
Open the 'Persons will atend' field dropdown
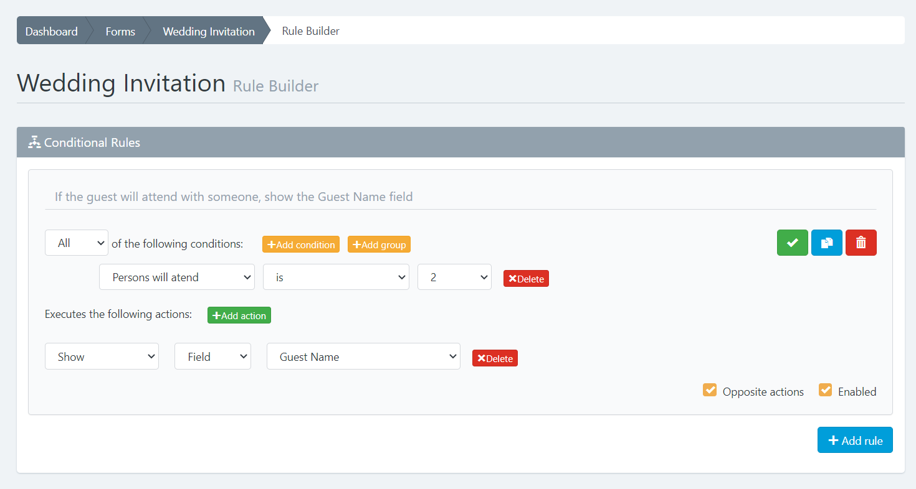[x=177, y=277]
